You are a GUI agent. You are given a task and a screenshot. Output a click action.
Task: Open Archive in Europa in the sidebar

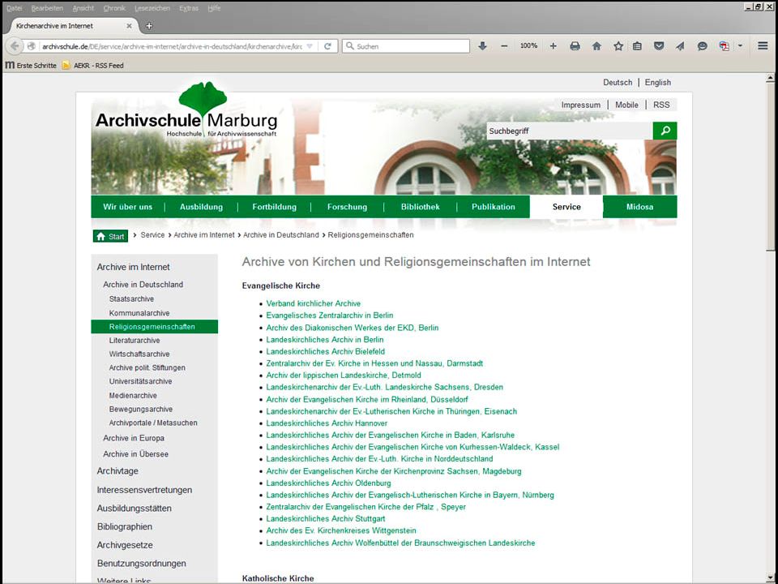134,438
